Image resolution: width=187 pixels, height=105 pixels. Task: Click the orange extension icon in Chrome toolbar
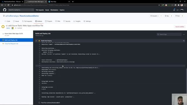[166, 5]
